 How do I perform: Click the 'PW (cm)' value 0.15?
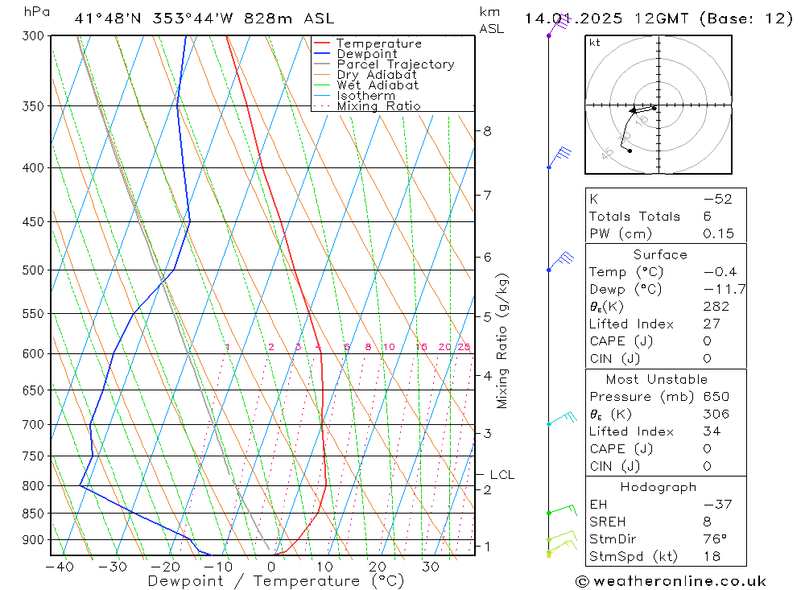(x=718, y=233)
